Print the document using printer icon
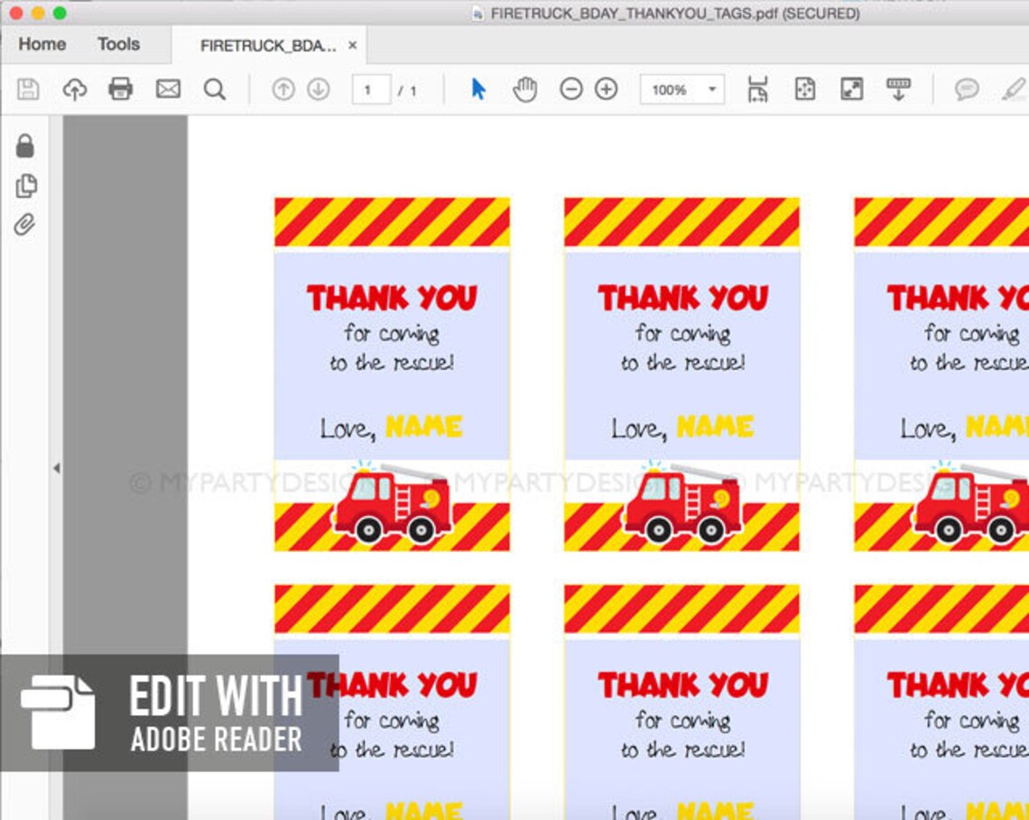 point(121,89)
